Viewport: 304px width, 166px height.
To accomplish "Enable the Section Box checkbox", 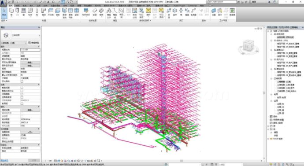I will [22, 103].
